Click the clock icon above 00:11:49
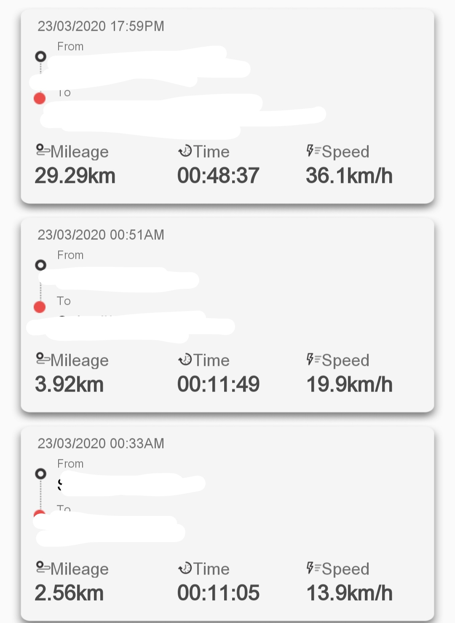Image resolution: width=455 pixels, height=623 pixels. point(185,359)
